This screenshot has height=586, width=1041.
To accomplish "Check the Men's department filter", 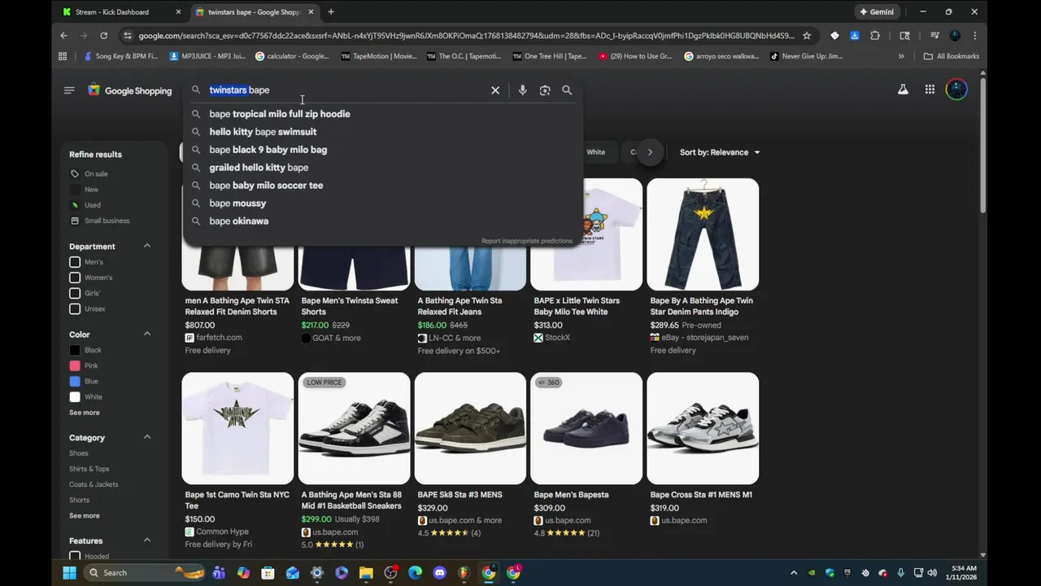I will pos(75,262).
